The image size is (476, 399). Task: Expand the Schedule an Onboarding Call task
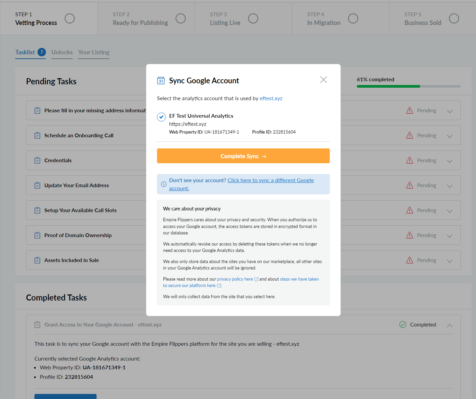(x=450, y=136)
